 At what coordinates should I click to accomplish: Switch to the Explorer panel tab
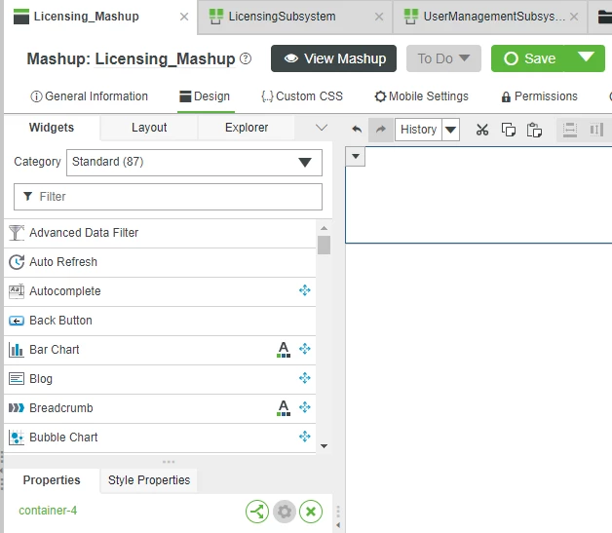point(247,128)
